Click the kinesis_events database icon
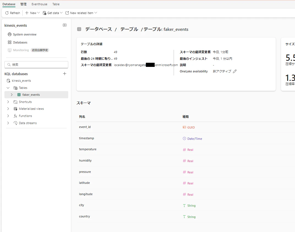The width and height of the screenshot is (295, 232). tap(8, 81)
